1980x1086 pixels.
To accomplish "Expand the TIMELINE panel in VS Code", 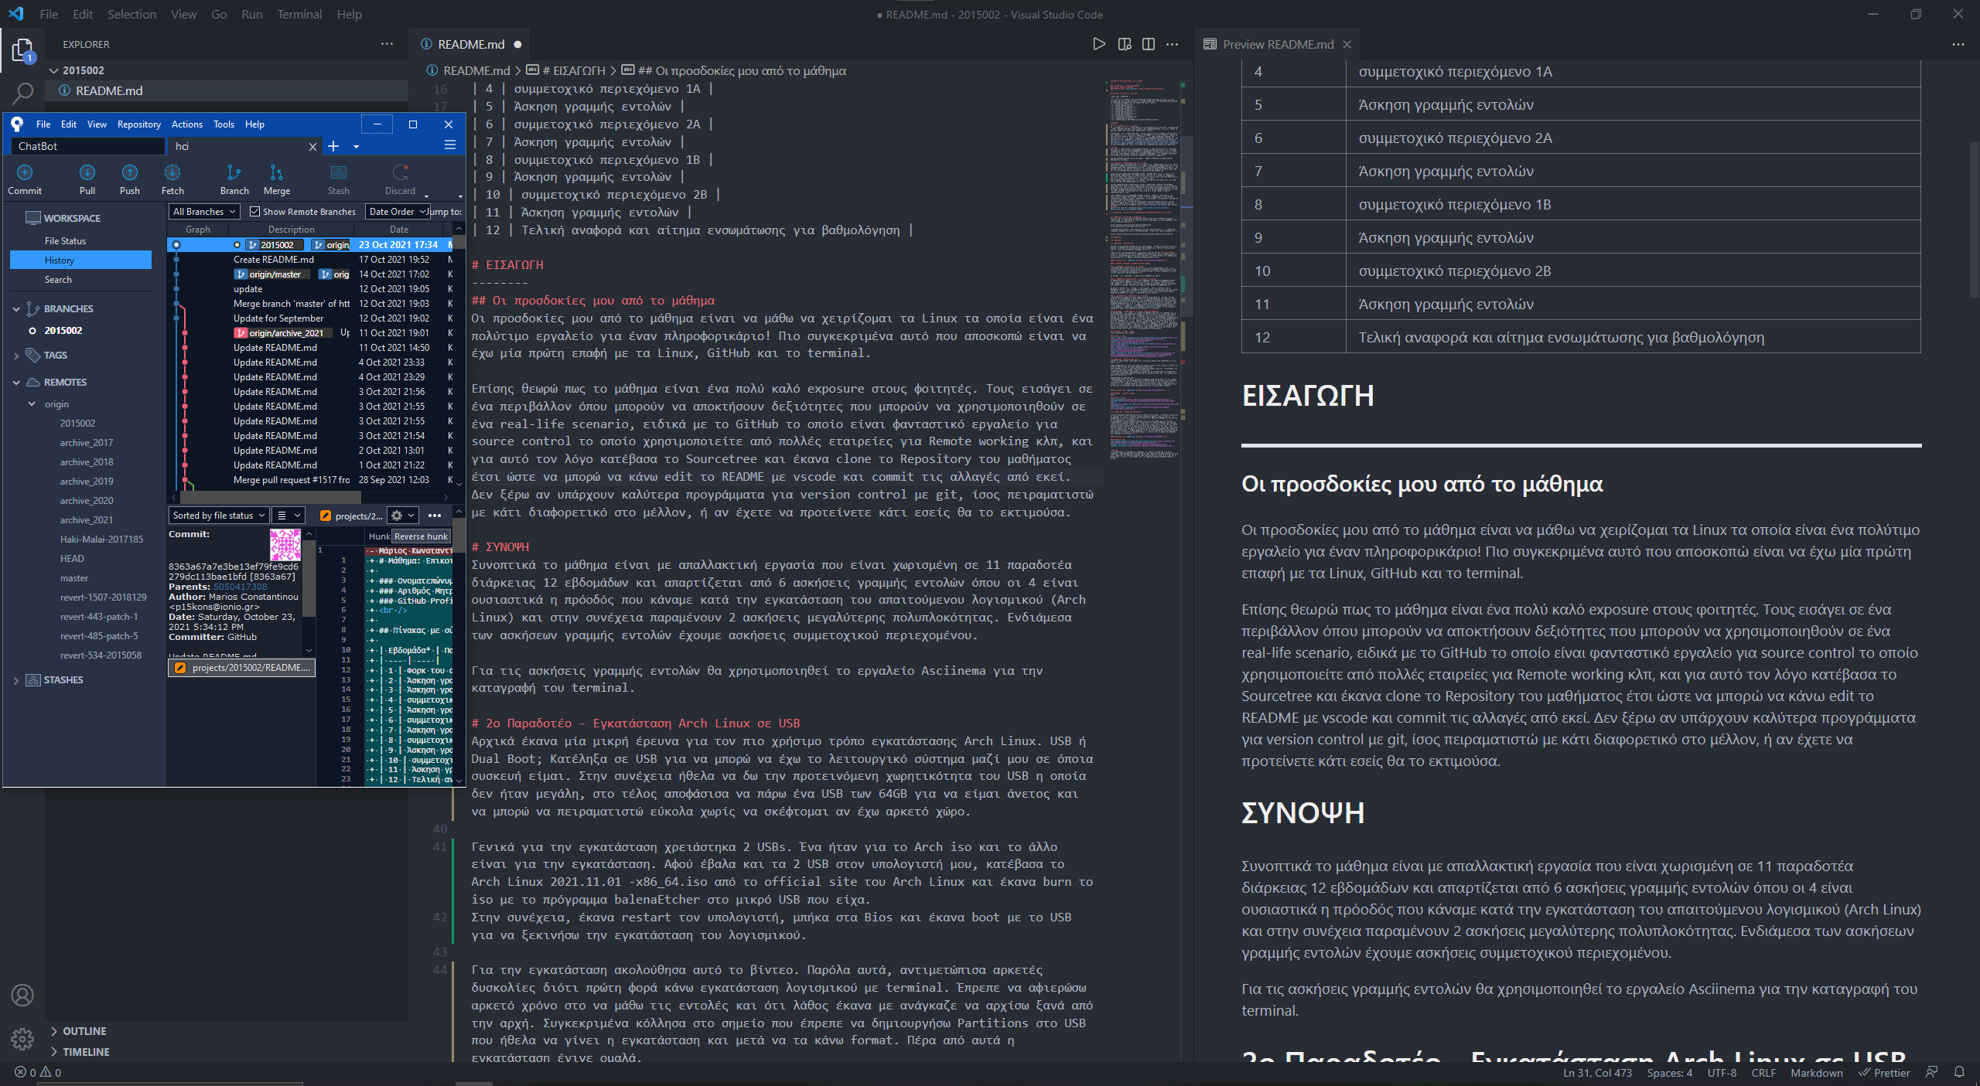I will pyautogui.click(x=86, y=1052).
